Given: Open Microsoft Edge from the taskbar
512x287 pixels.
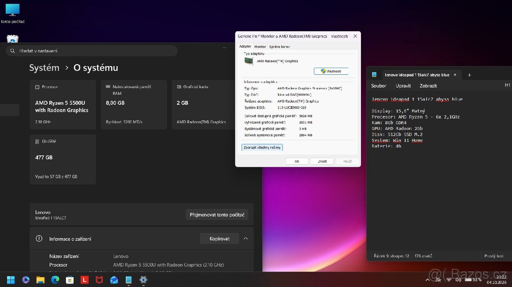Looking at the screenshot, I should pos(55,280).
